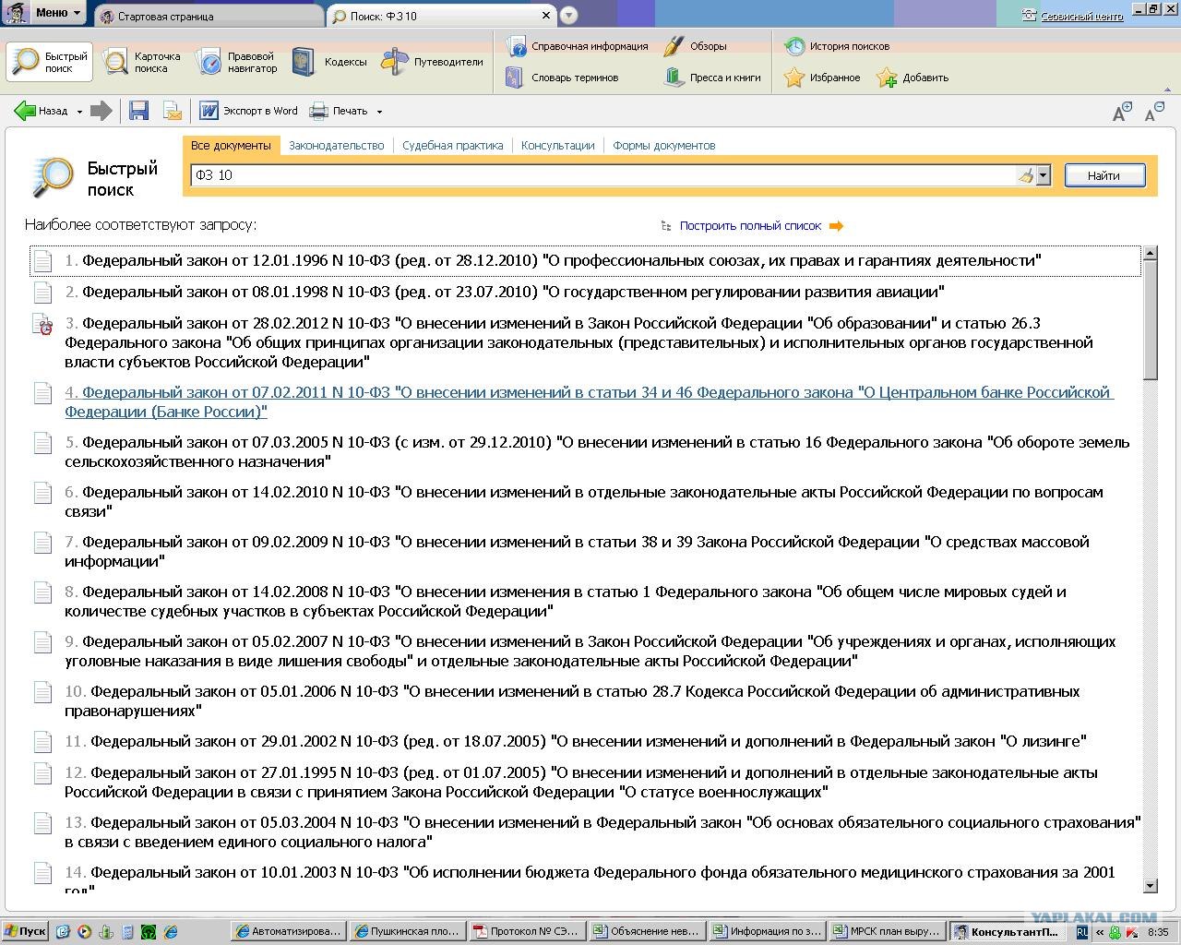Switch to Протокол № СЭ taskbar window

coord(525,931)
